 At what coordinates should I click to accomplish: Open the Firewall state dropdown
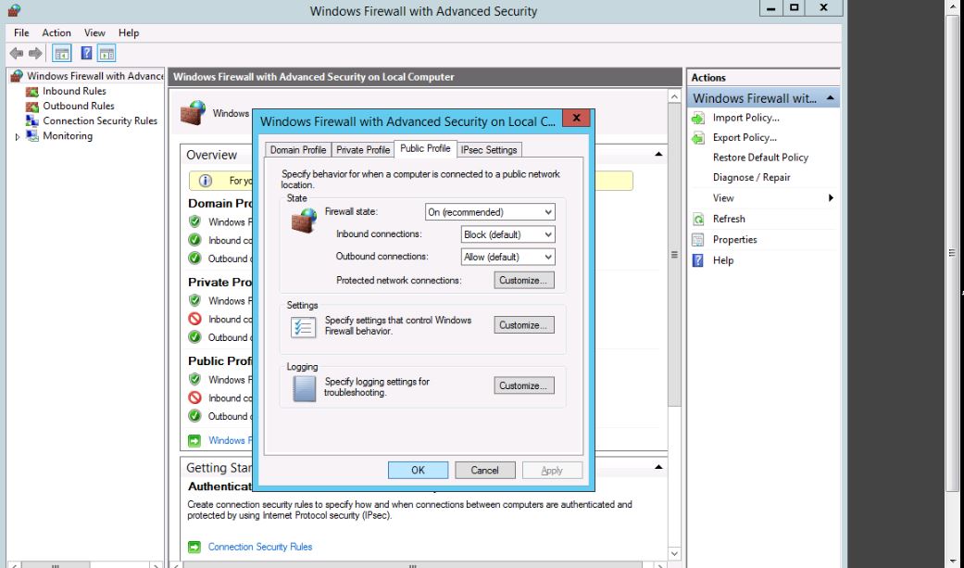490,212
